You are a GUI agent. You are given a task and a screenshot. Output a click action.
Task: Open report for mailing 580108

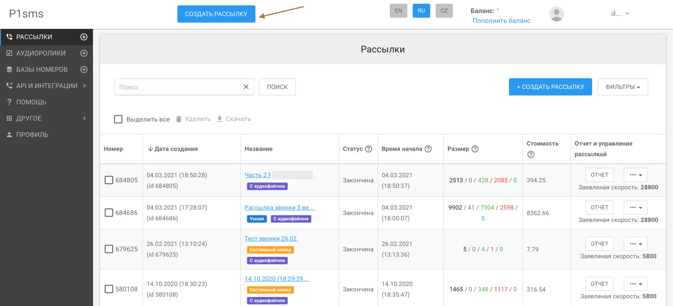click(x=599, y=284)
